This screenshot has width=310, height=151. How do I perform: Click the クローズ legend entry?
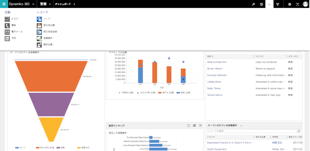[20, 148]
